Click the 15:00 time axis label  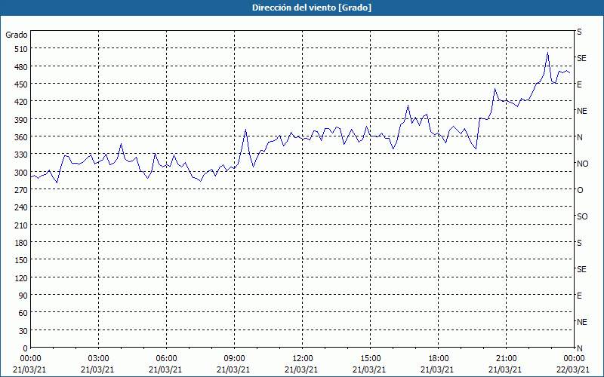pyautogui.click(x=370, y=359)
